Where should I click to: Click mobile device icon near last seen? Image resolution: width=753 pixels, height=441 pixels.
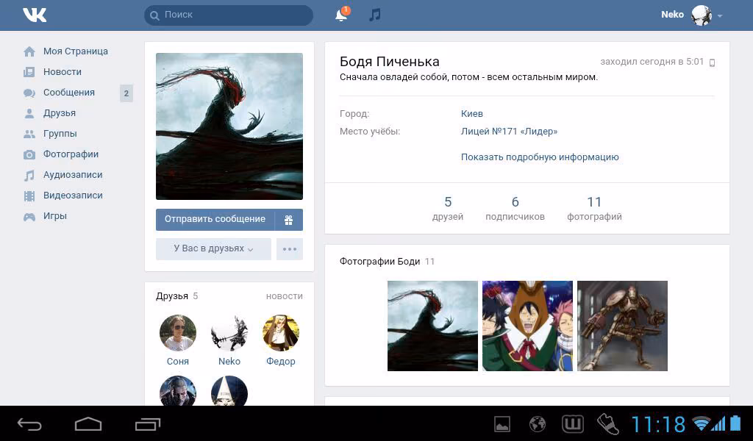point(712,62)
